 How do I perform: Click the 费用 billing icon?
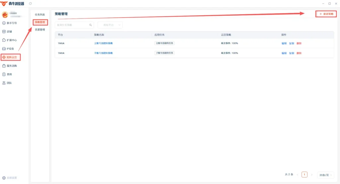(x=4, y=74)
